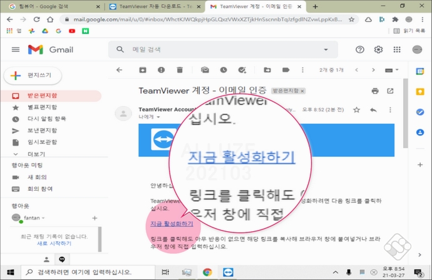
Task: Go to older email arrow
Action: tap(373, 70)
